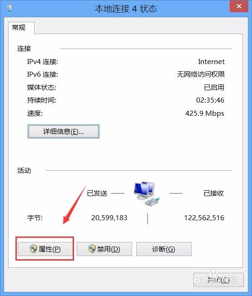
Task: Open 详细信息(E)... details button
Action: tap(64, 131)
